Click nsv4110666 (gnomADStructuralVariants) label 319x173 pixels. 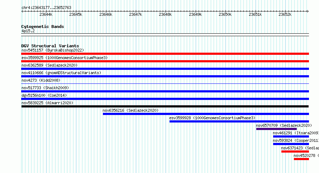[x=61, y=73]
